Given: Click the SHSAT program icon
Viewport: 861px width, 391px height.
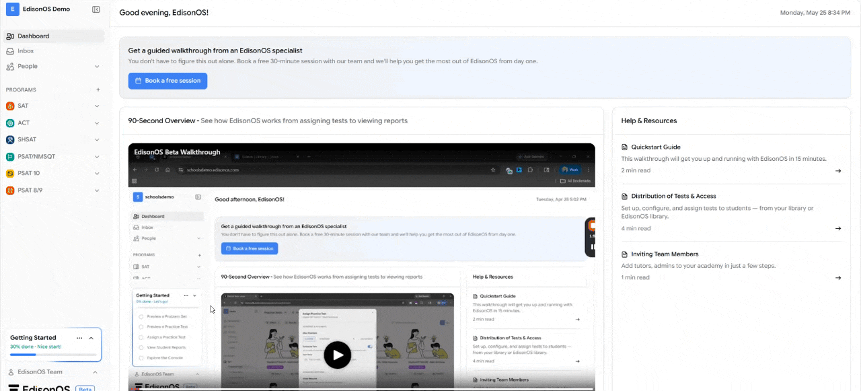Looking at the screenshot, I should point(10,140).
